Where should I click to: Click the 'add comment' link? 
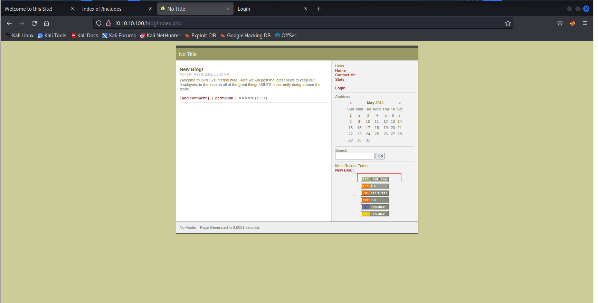coord(194,98)
